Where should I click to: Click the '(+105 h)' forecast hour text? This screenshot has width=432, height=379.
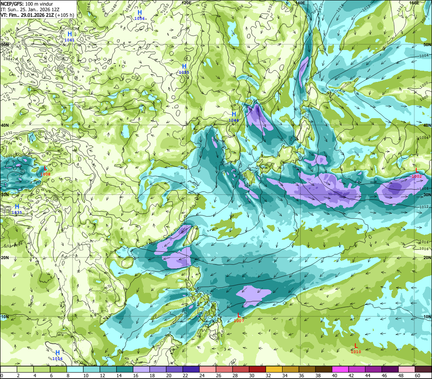tap(65, 15)
